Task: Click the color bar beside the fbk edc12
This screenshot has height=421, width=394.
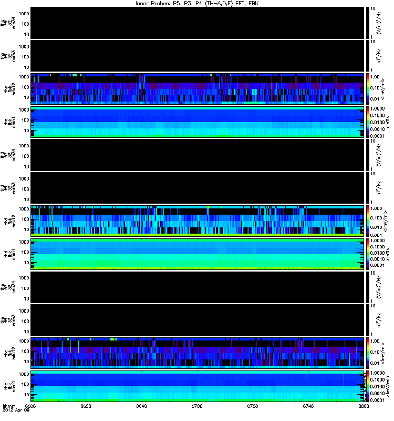Action: 368,353
